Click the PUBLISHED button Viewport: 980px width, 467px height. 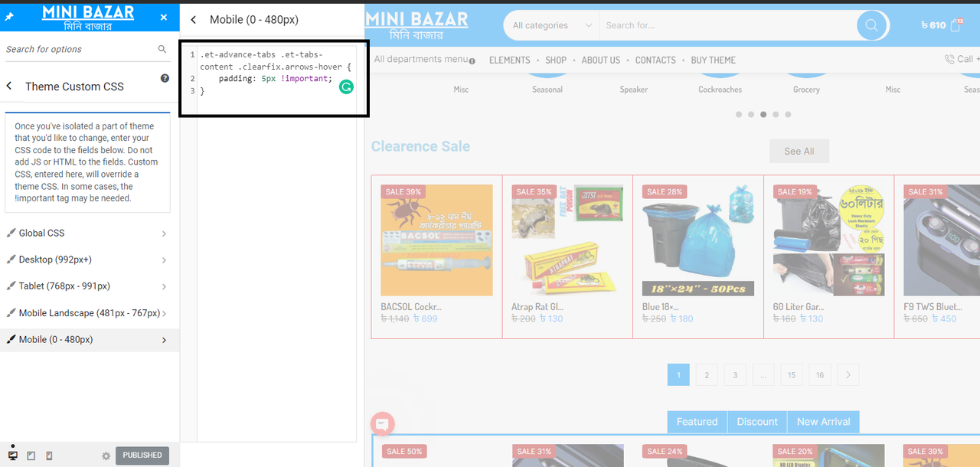click(142, 456)
